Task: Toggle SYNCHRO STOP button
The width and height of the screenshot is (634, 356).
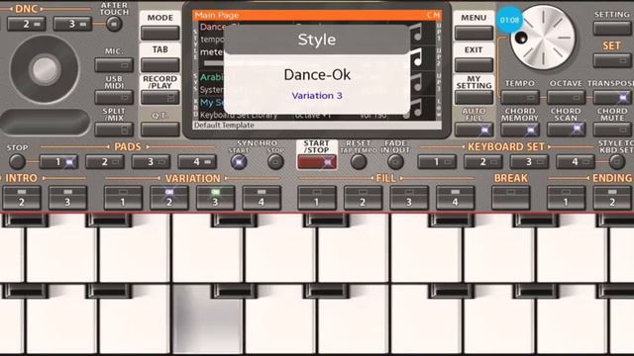Action: point(275,162)
